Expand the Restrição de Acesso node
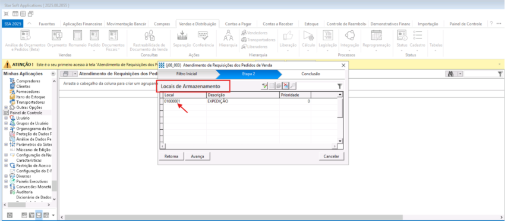This screenshot has height=221, width=505. [x=6, y=165]
